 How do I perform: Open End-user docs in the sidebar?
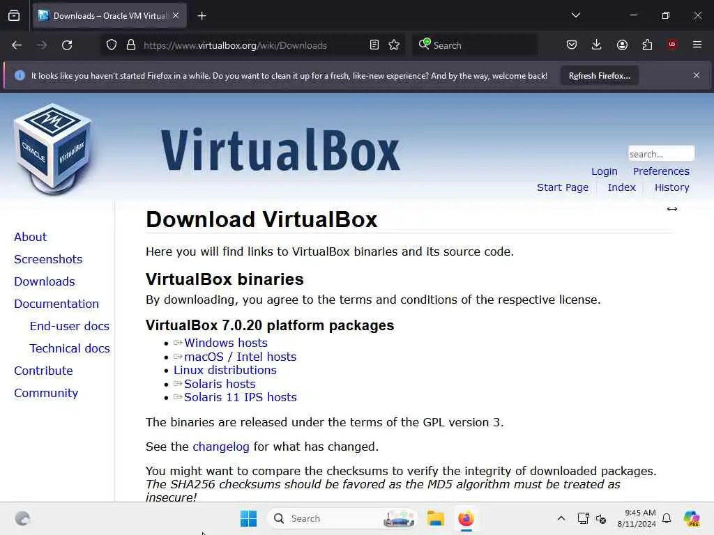click(x=70, y=326)
